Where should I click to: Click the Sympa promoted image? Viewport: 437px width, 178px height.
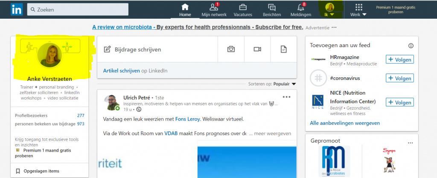pos(389,160)
